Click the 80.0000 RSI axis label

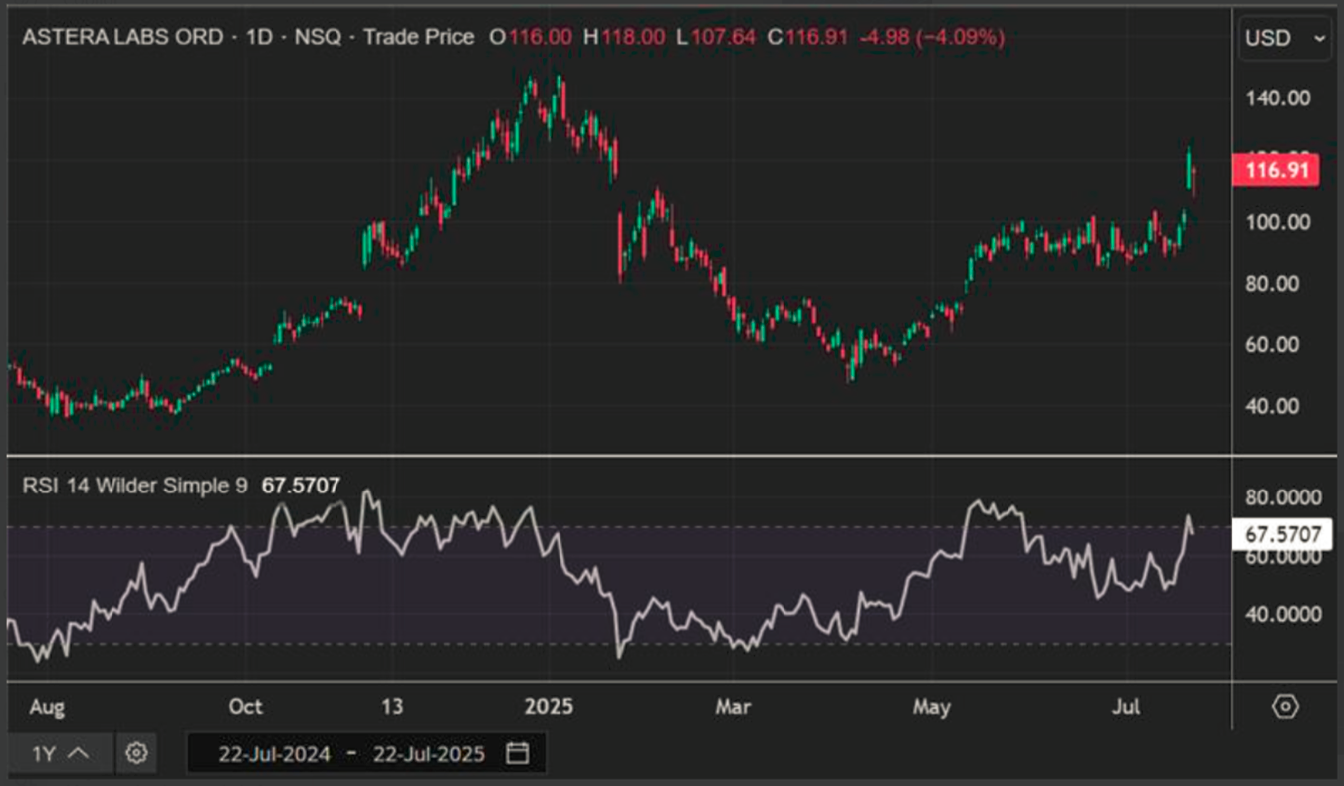click(1282, 497)
